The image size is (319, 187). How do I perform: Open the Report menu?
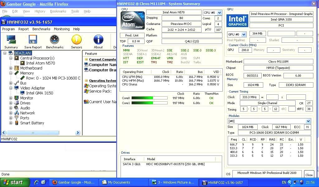23,29
